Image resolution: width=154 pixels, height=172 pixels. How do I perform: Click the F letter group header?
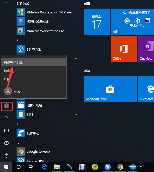[17, 124]
